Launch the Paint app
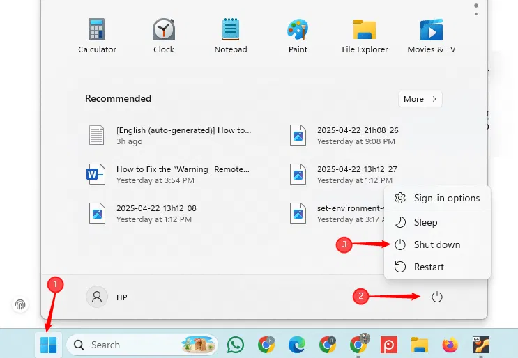 click(x=298, y=36)
